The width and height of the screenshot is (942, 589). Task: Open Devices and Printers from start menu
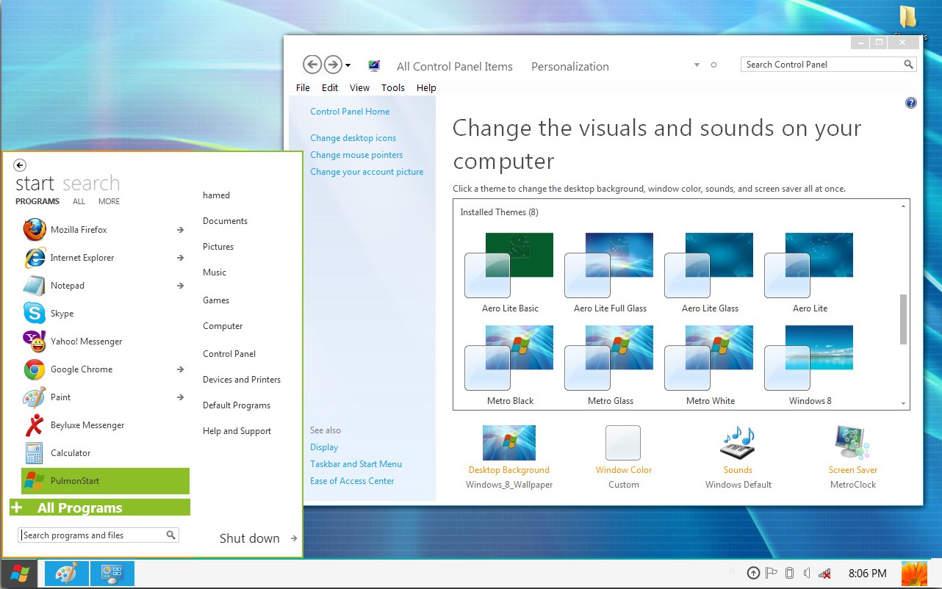pos(242,380)
